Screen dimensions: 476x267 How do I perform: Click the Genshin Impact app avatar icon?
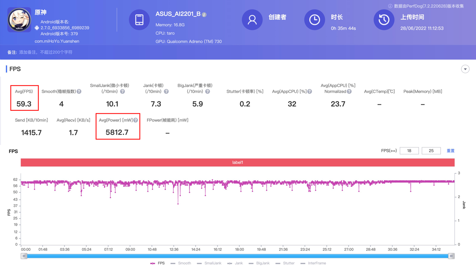[20, 20]
